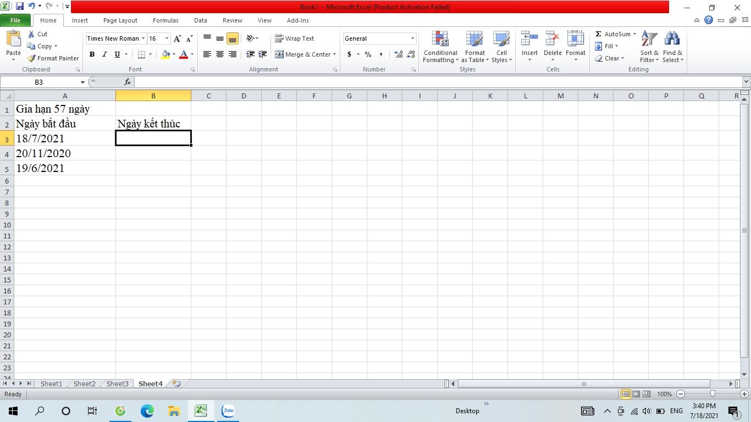Expand the Merge & Center dropdown arrow
This screenshot has height=422, width=751.
click(335, 54)
